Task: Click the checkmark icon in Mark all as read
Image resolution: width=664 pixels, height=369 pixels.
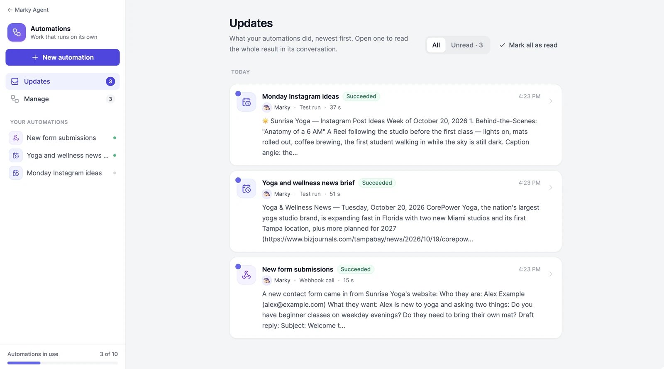Action: coord(502,45)
